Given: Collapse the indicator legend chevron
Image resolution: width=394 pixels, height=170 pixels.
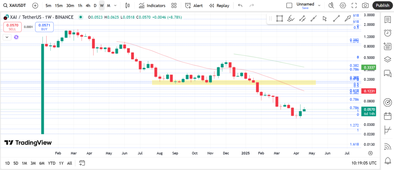Looking at the screenshot, I should point(7,37).
